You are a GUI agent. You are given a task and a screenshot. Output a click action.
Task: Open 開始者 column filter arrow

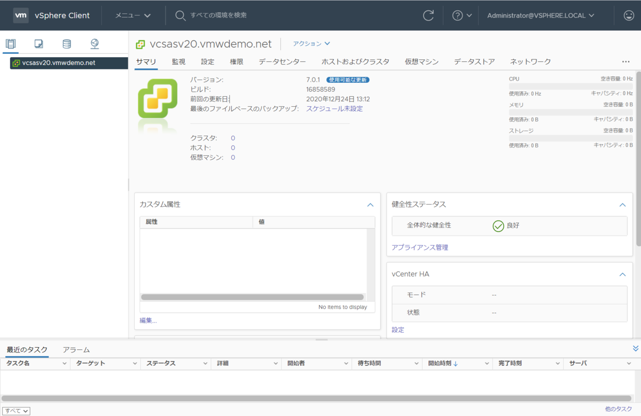click(347, 364)
